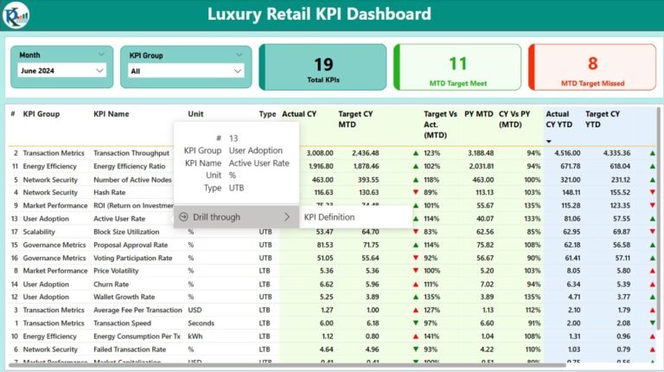This screenshot has width=664, height=372.
Task: Click red up arrow in Energy Consumption Per Tx row
Action: (x=415, y=337)
